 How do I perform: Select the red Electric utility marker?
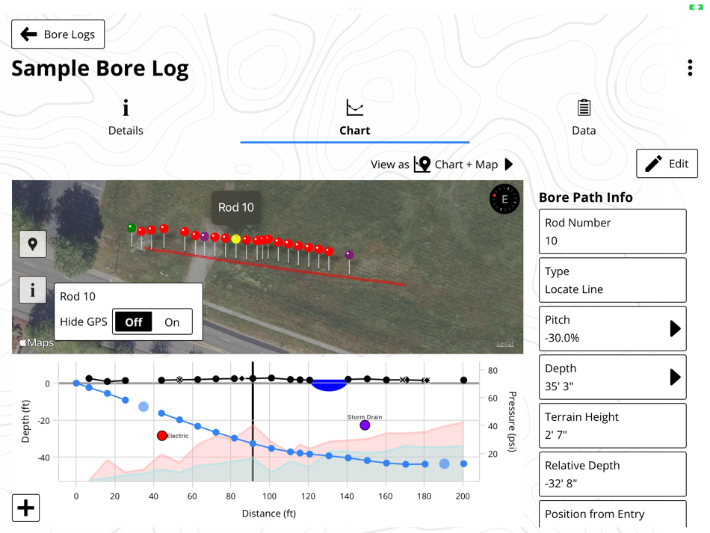point(161,436)
